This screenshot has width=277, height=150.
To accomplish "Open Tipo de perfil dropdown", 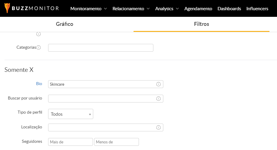I will click(71, 114).
